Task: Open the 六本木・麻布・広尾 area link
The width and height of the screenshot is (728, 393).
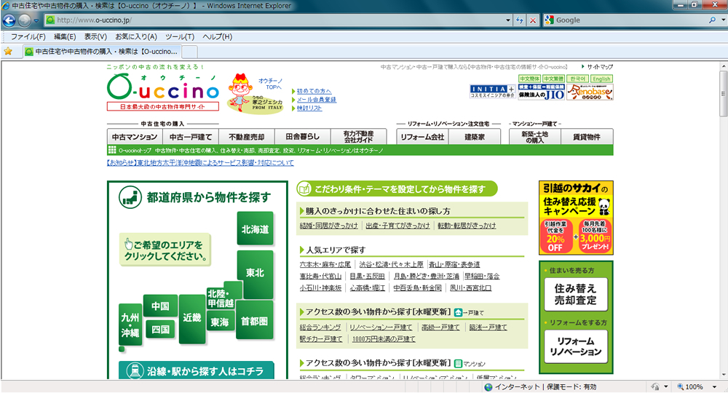Action: pyautogui.click(x=325, y=264)
